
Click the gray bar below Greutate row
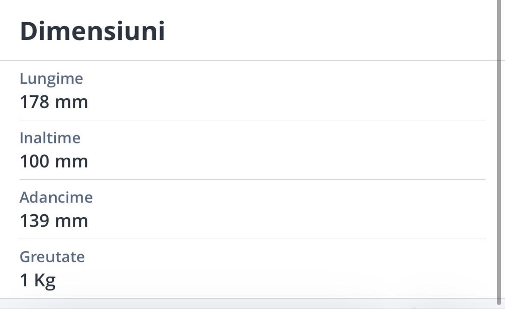click(x=252, y=303)
